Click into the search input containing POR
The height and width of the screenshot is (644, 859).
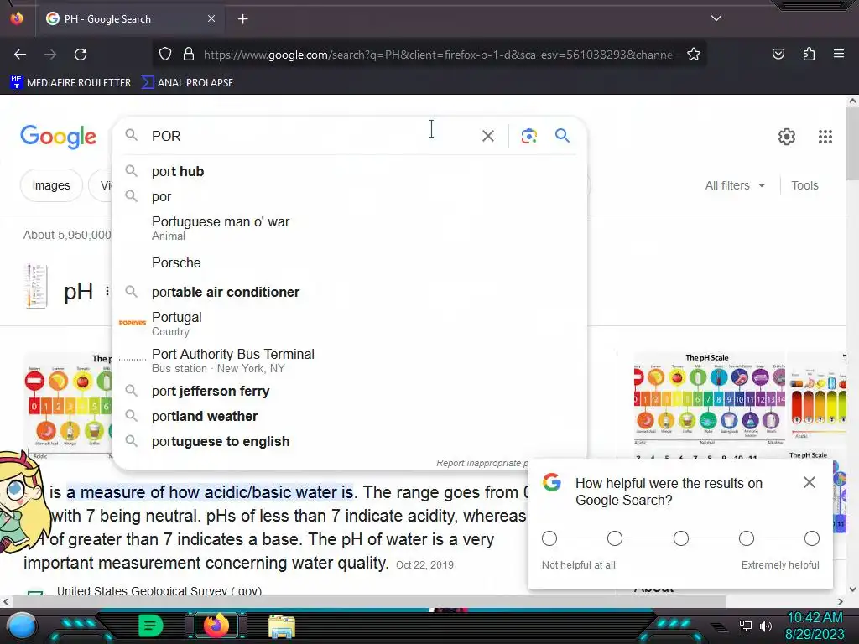point(312,136)
